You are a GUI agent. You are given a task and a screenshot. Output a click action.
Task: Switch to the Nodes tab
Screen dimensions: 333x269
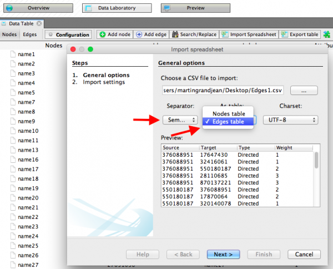click(9, 34)
